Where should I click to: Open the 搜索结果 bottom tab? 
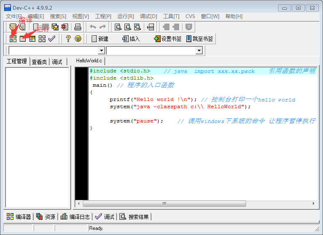(134, 216)
